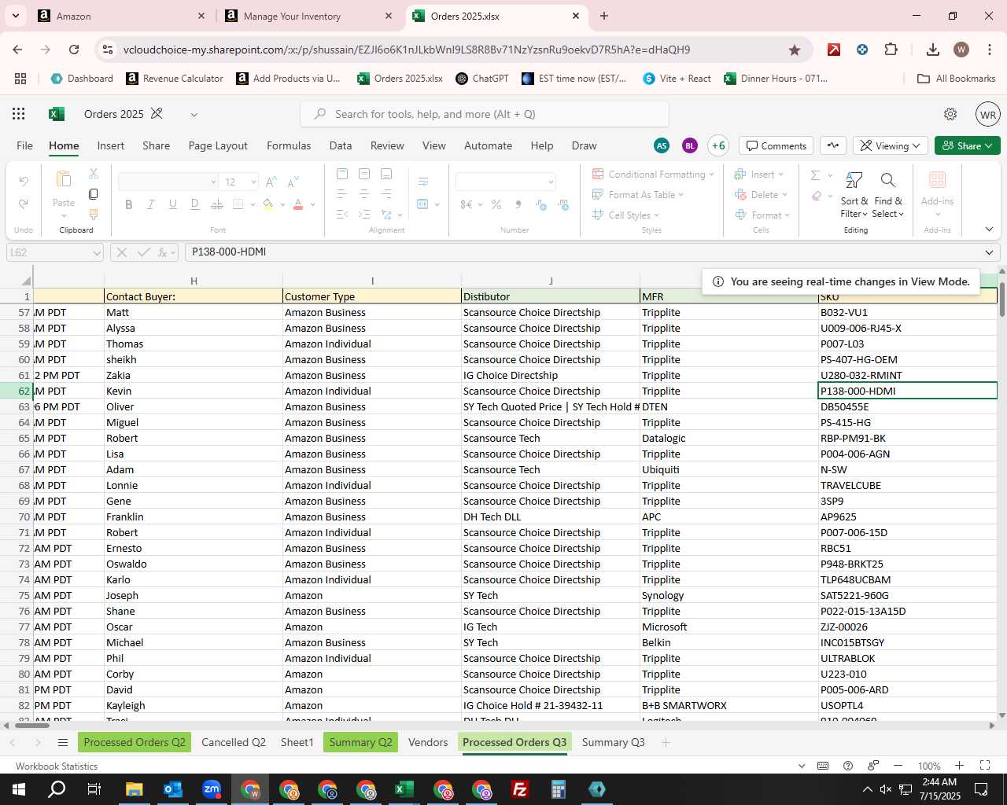
Task: Expand the Name Box dropdown showing L62
Action: pyautogui.click(x=97, y=253)
